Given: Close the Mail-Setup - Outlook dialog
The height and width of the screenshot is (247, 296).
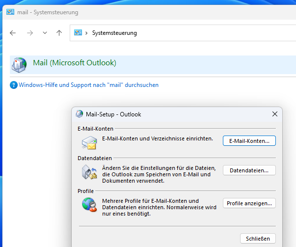Looking at the screenshot, I should point(275,114).
